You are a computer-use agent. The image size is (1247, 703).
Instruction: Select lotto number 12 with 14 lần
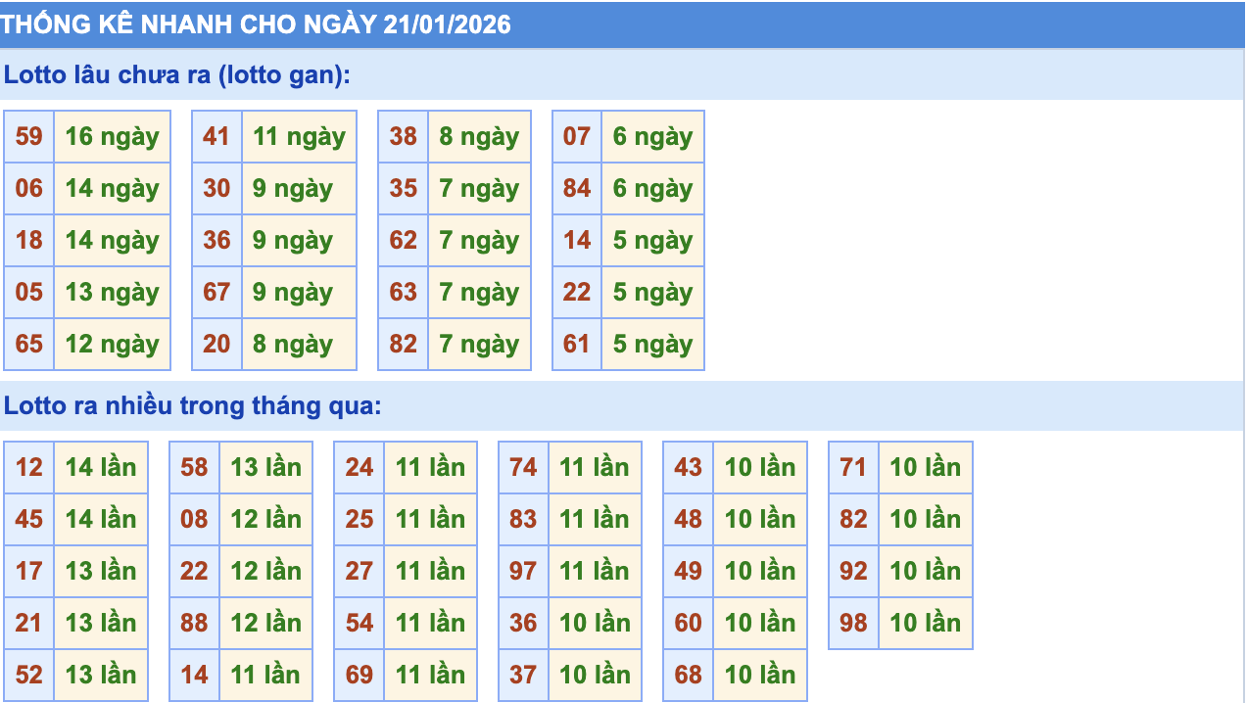tap(29, 467)
